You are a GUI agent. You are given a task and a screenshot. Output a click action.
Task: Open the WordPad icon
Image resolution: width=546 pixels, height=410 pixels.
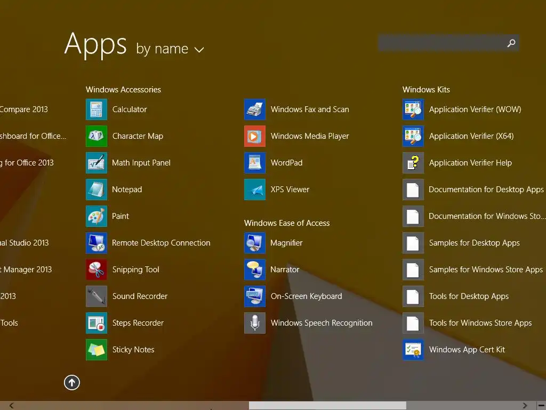255,163
